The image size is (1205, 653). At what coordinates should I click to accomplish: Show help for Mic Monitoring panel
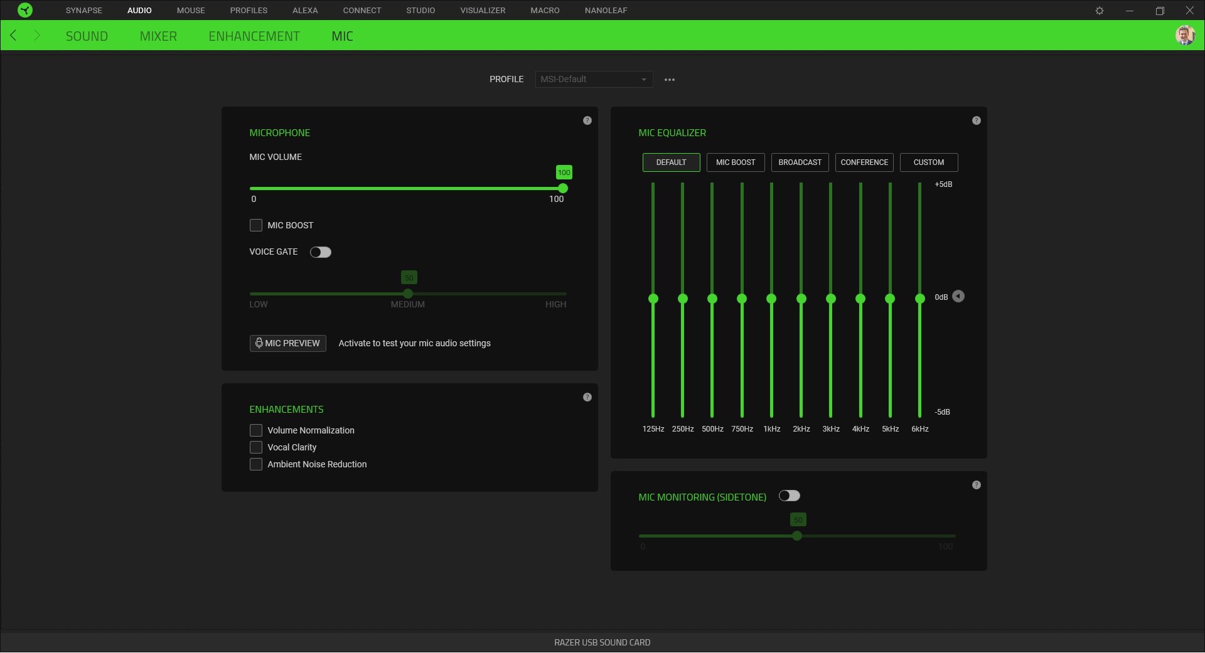pos(977,485)
